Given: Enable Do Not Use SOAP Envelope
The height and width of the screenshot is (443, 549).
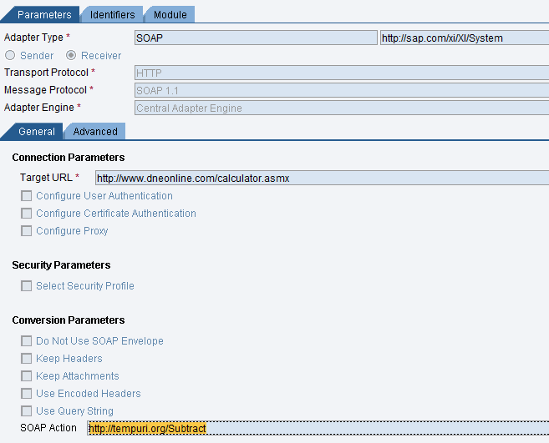Looking at the screenshot, I should (x=26, y=341).
